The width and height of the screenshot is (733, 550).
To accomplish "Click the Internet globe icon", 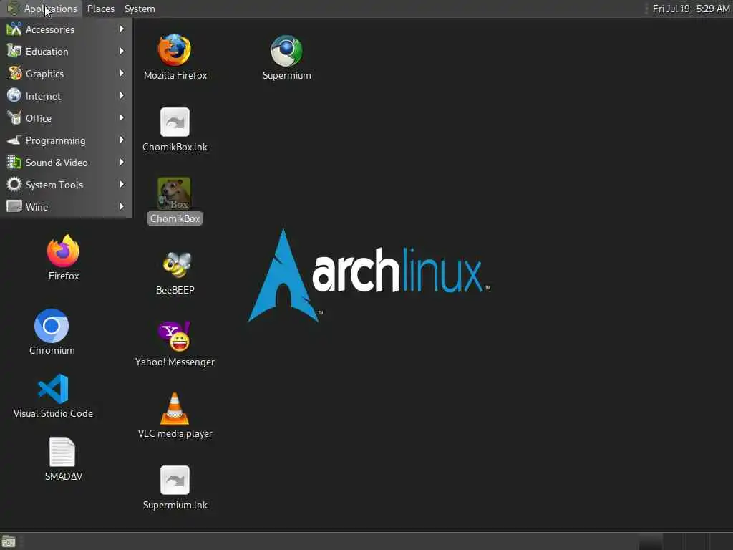I will [14, 95].
